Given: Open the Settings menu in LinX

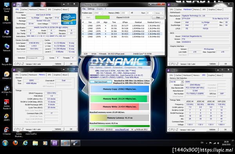Looking at the screenshot, I should coord(91,9).
